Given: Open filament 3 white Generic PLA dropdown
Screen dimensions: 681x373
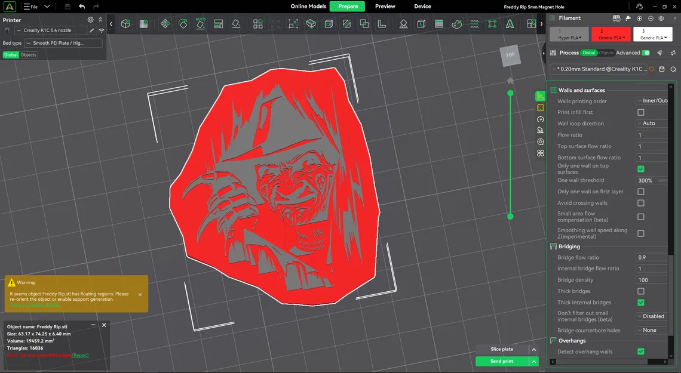Looking at the screenshot, I should 653,34.
